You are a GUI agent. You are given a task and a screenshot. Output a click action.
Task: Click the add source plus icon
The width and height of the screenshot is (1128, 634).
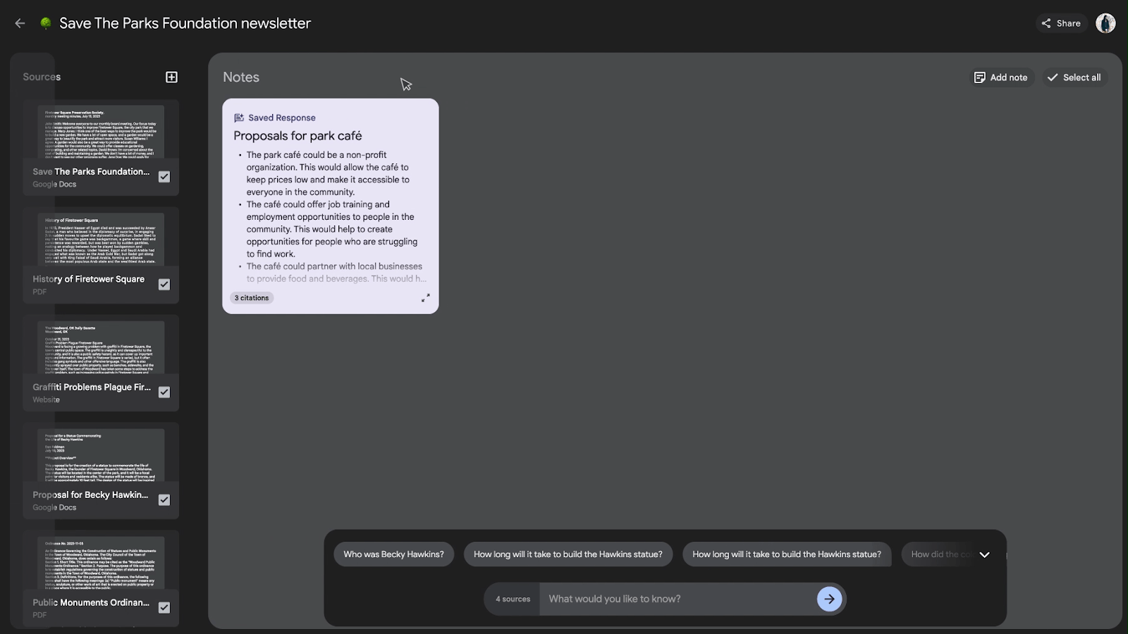(171, 77)
